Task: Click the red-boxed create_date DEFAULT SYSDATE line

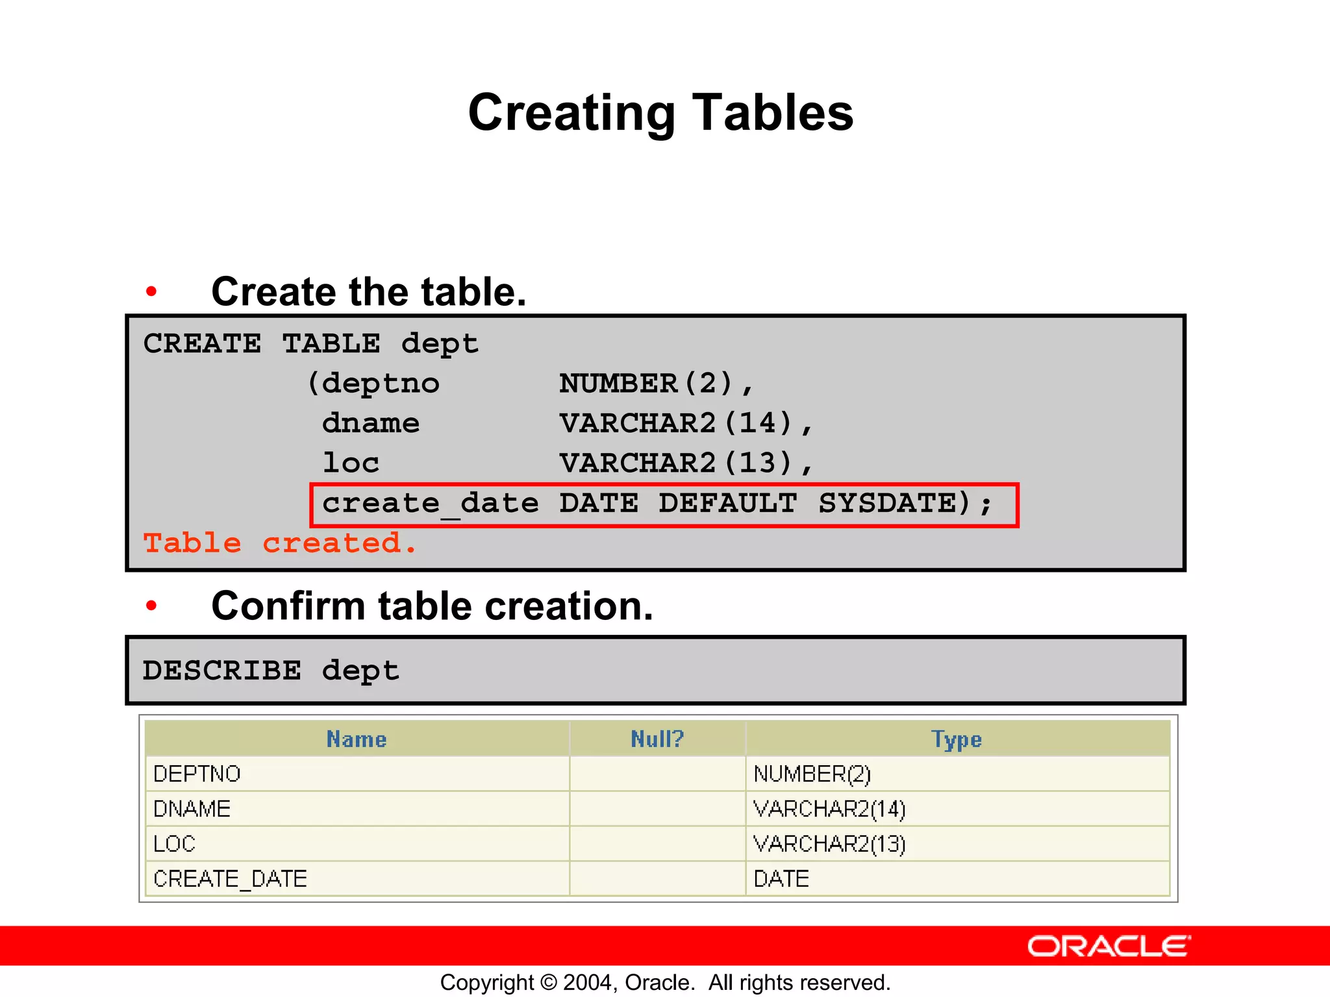Action: pos(664,504)
